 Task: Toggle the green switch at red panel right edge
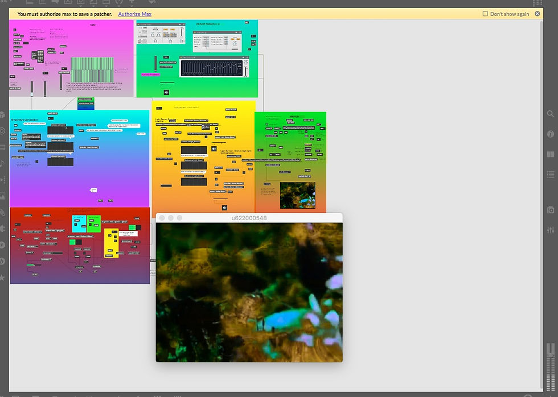click(x=135, y=228)
